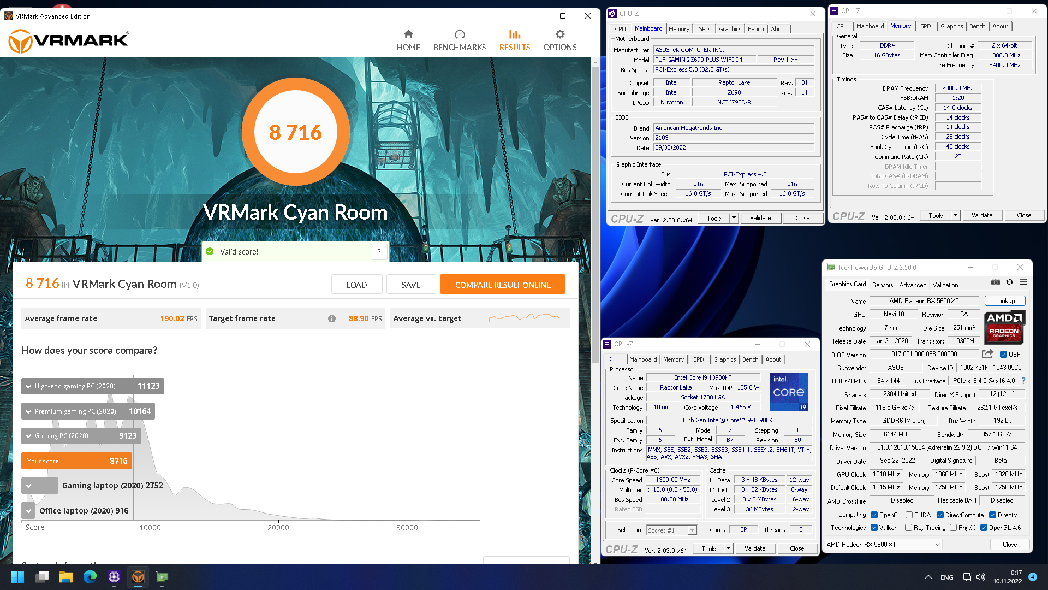The image size is (1048, 590).
Task: Expand the Gaming laptop (2020) row
Action: click(40, 486)
